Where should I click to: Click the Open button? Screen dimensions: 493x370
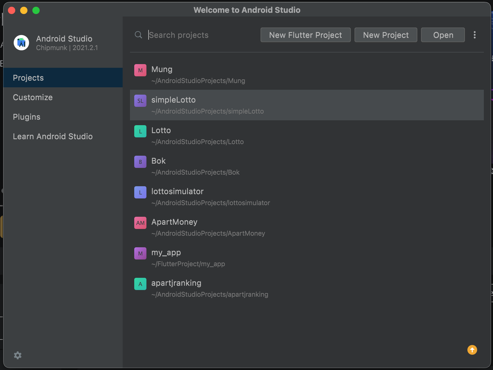click(x=443, y=35)
